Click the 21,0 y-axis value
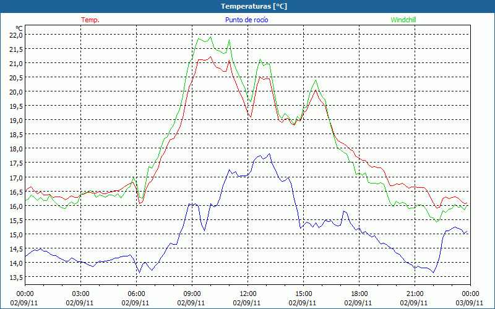Screen dimensions: 495x309 tap(16, 64)
